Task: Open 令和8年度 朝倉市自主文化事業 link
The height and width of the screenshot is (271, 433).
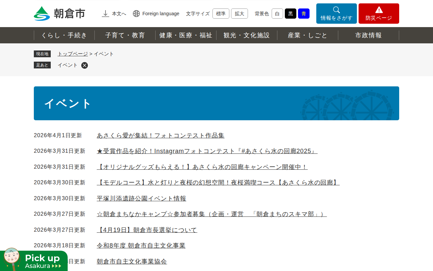Action: point(141,246)
